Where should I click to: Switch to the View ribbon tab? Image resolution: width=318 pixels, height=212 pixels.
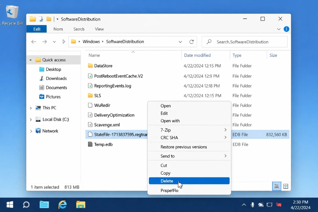click(99, 29)
